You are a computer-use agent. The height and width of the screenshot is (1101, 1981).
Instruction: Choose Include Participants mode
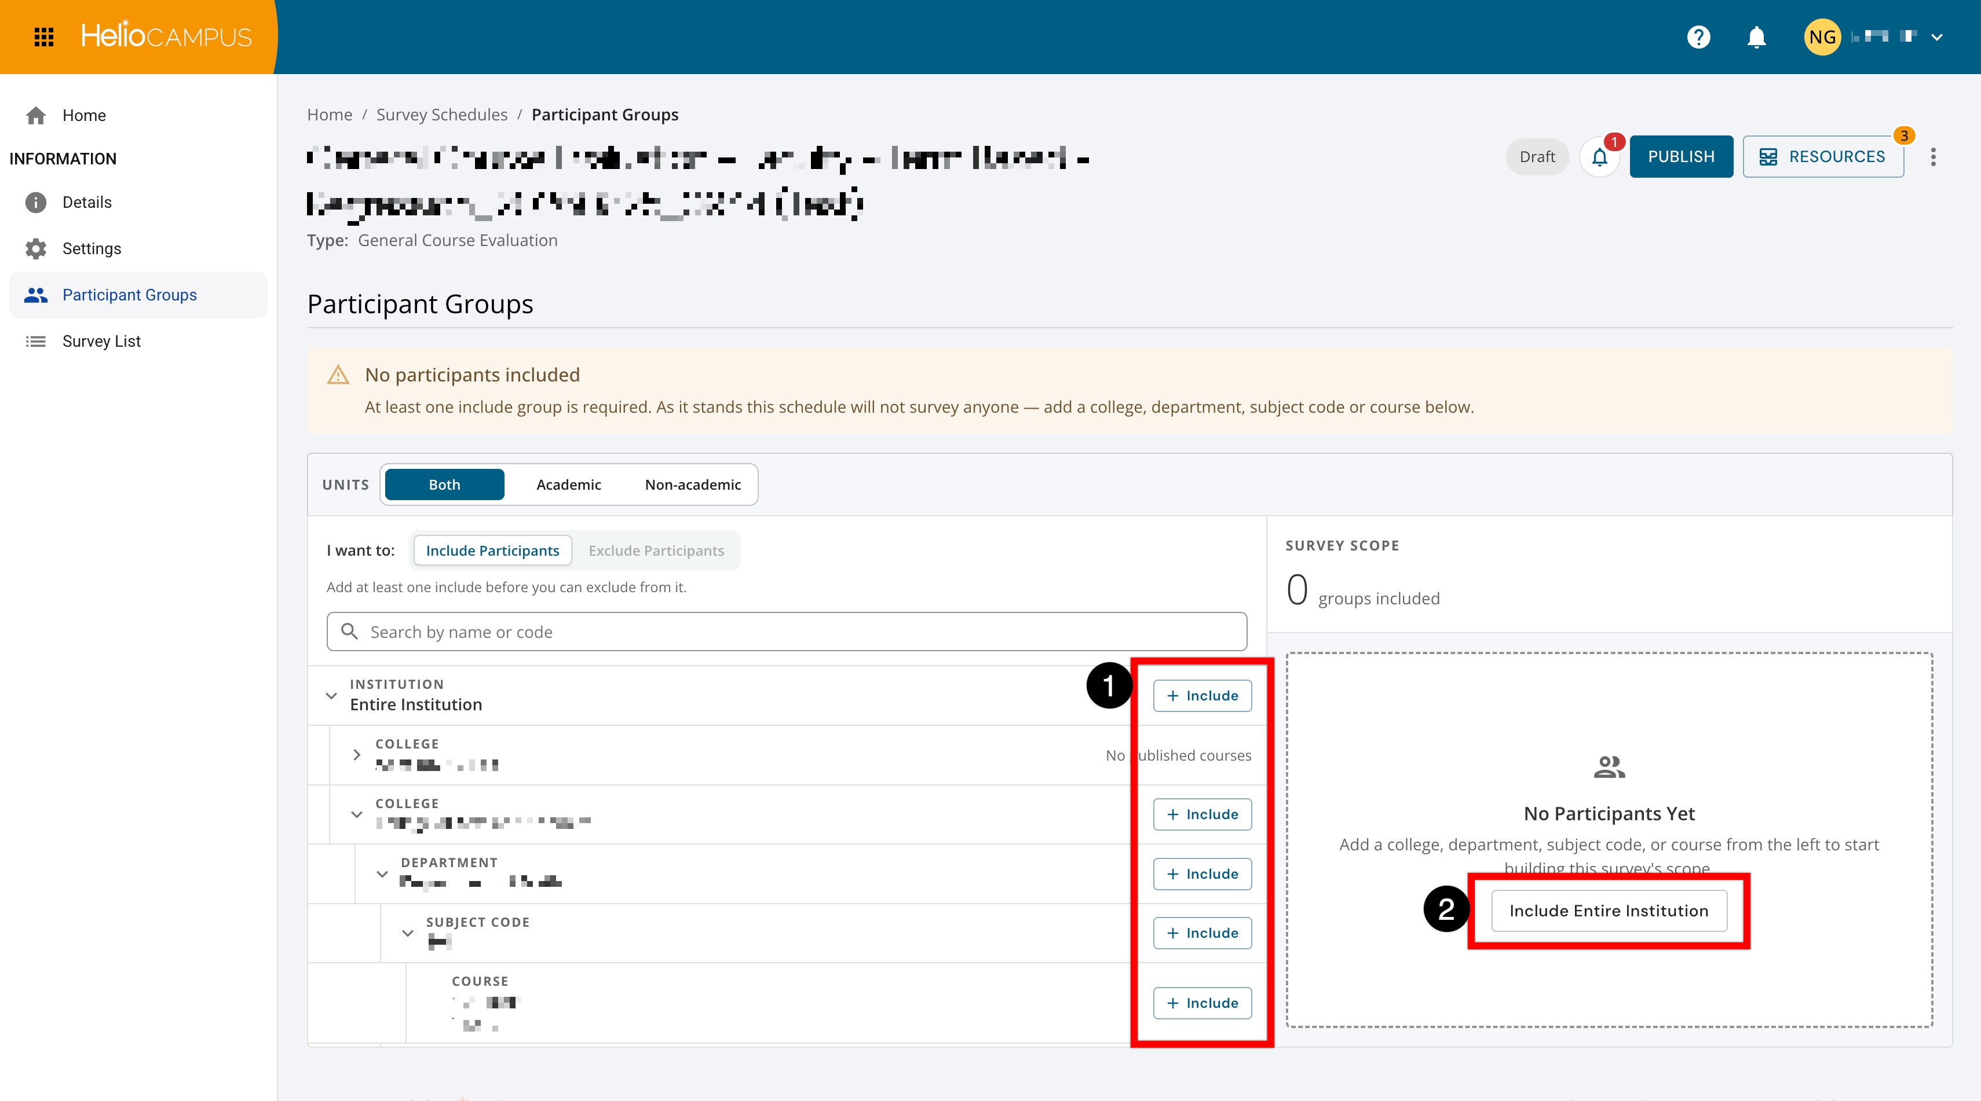point(492,551)
